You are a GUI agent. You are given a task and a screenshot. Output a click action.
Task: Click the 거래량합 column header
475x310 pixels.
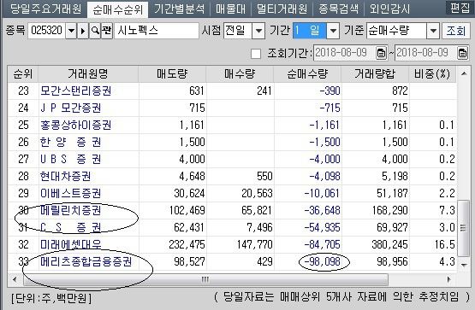375,73
